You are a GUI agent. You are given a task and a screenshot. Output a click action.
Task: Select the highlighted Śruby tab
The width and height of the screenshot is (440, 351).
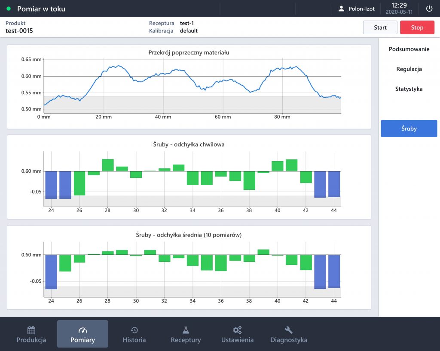[x=409, y=129]
